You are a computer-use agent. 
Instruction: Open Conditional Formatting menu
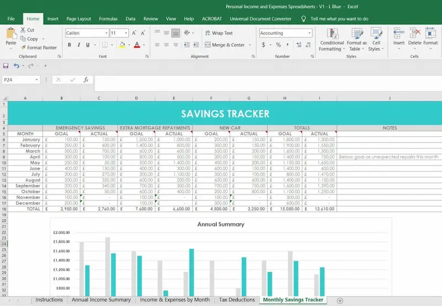[332, 39]
